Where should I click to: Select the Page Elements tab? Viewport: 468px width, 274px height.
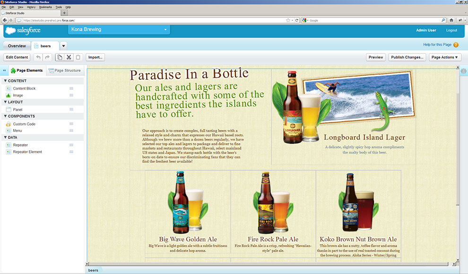(27, 70)
